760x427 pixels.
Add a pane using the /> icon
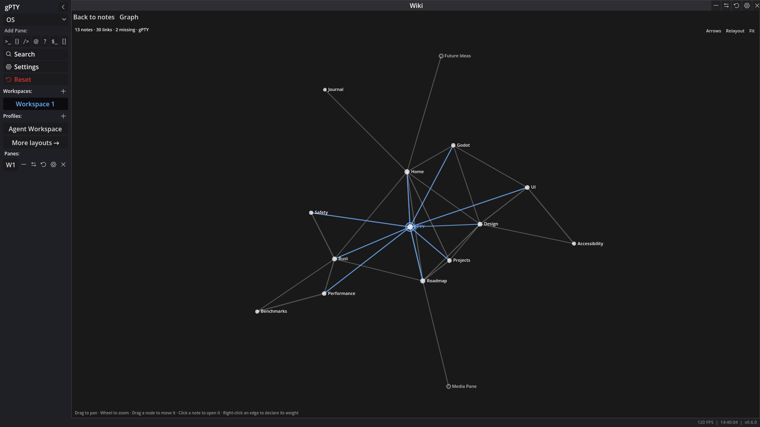point(26,42)
